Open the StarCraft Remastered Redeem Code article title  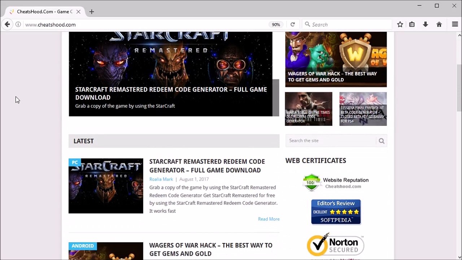click(x=207, y=166)
